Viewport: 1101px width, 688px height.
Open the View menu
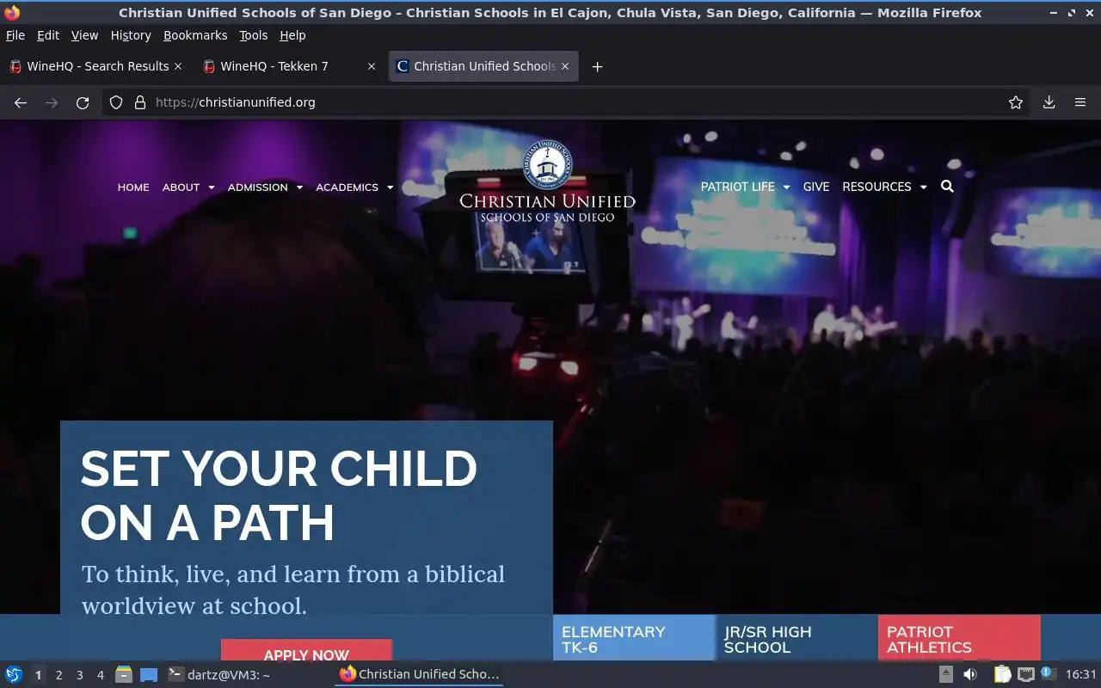pyautogui.click(x=84, y=35)
